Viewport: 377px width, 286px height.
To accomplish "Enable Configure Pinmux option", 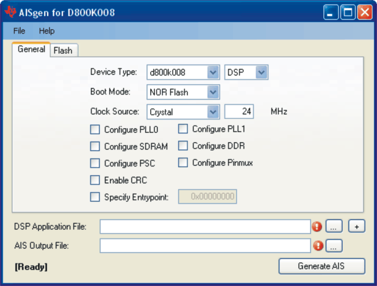I will (x=183, y=163).
